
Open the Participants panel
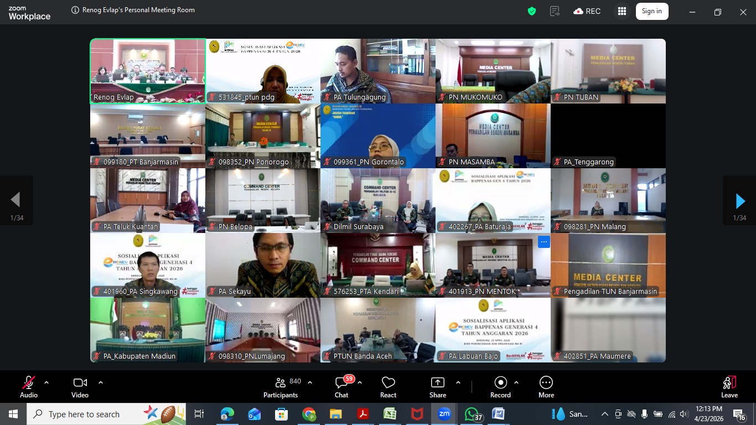[281, 386]
